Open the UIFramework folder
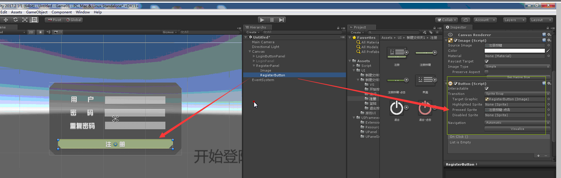This screenshot has height=178, width=561. pos(368,118)
